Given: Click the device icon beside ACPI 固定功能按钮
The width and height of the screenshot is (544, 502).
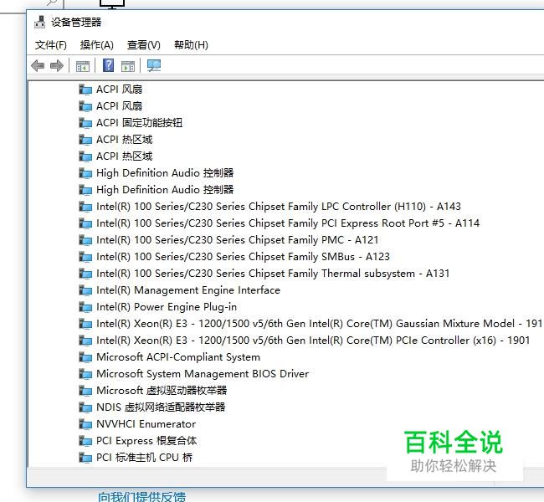Looking at the screenshot, I should coord(85,123).
